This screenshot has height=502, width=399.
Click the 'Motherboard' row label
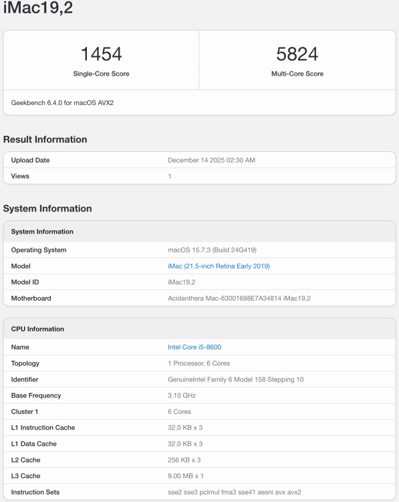click(31, 298)
